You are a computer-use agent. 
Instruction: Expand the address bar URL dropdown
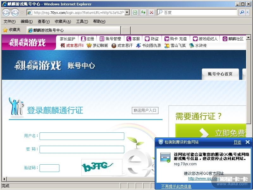[x=127, y=12]
